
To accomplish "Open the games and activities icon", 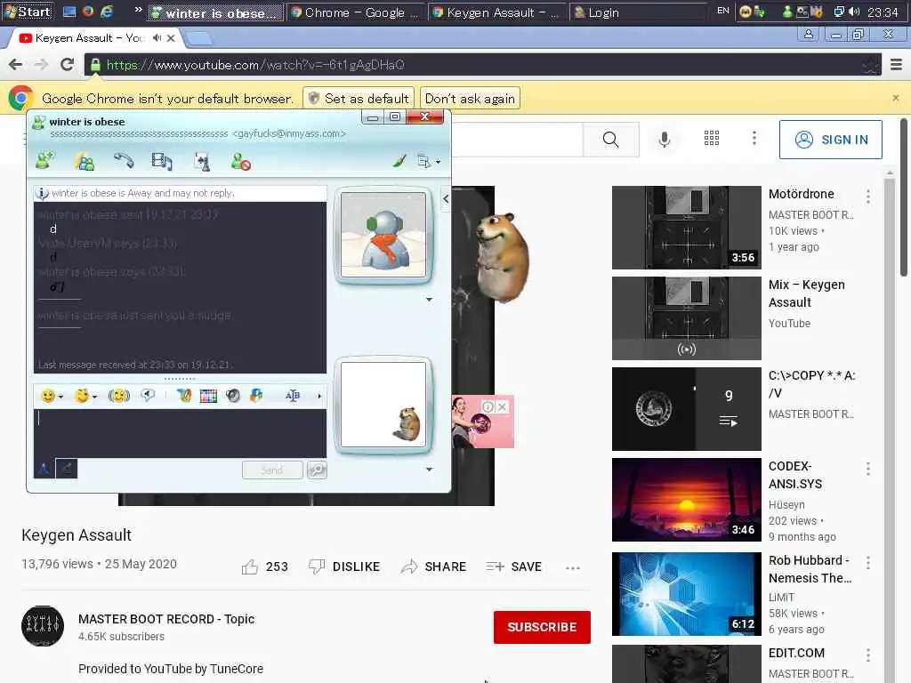I will [202, 162].
